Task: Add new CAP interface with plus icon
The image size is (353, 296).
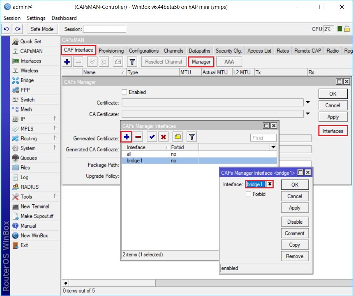Action: (67, 62)
